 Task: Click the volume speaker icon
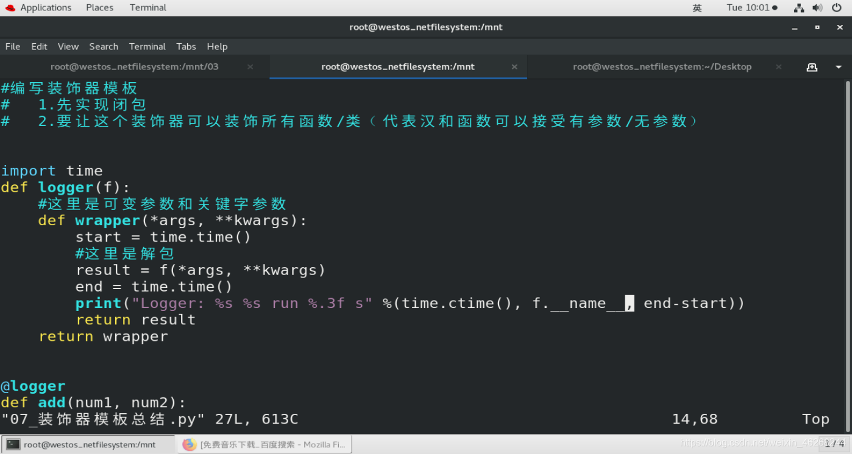(x=817, y=8)
